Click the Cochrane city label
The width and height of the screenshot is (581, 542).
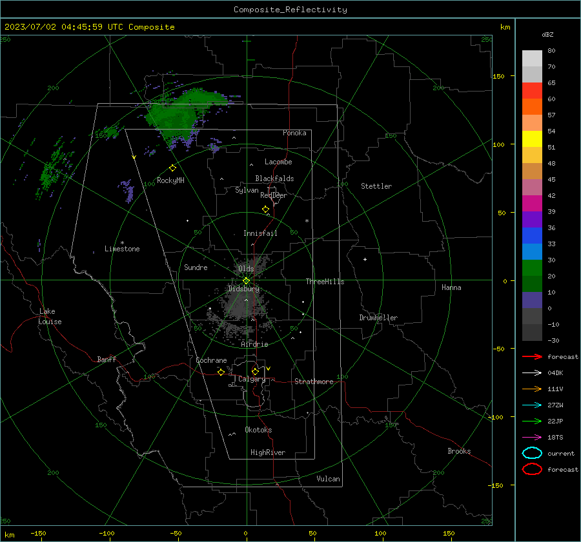(x=211, y=360)
